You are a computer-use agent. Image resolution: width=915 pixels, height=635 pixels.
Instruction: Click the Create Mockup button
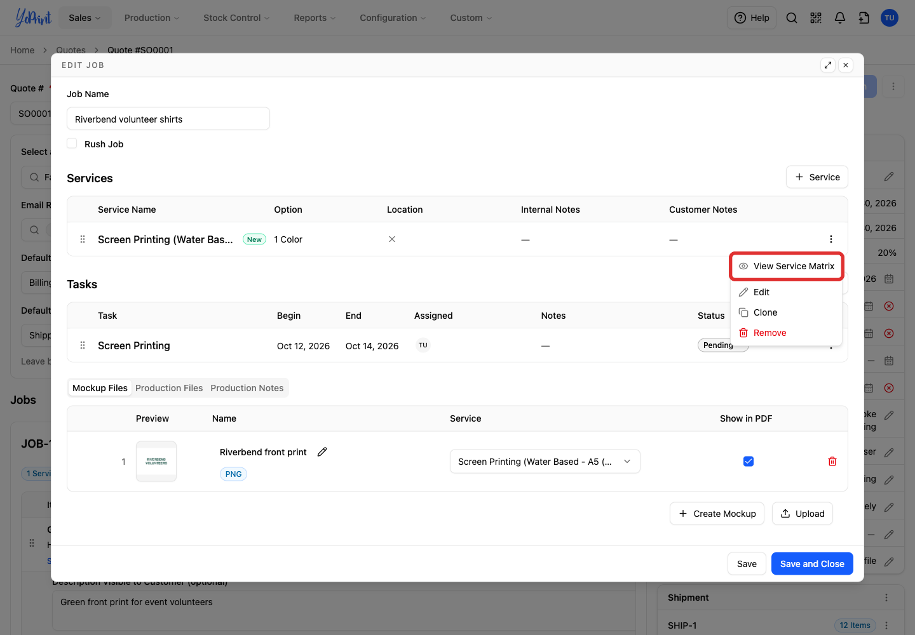717,514
